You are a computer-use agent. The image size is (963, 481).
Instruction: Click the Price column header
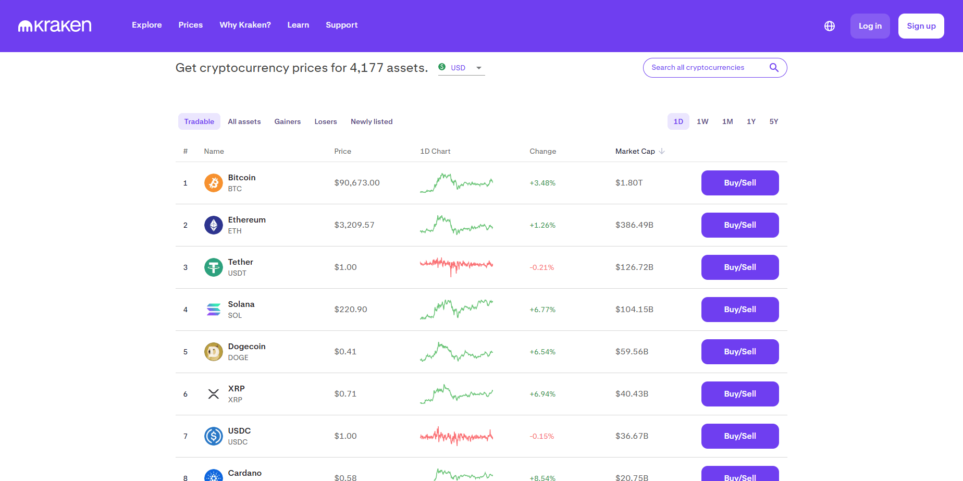[343, 151]
